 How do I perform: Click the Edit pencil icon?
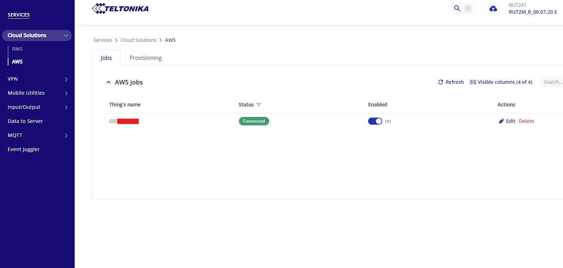(x=501, y=121)
